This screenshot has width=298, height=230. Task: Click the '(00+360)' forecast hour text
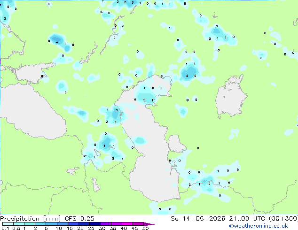click(x=283, y=219)
